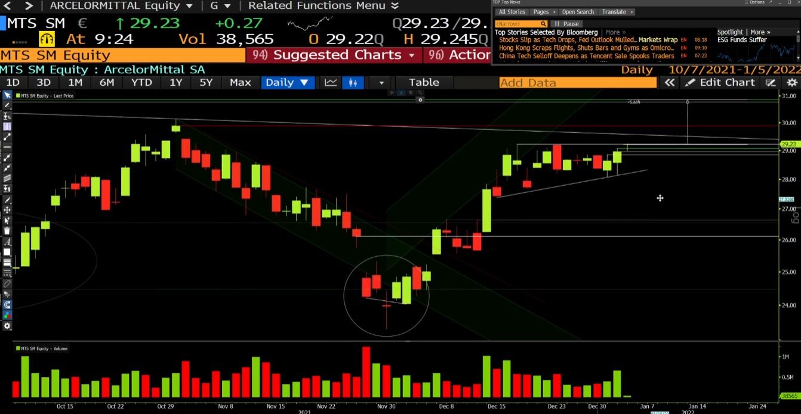The image size is (801, 414).
Task: Open Options menu in Top News window
Action: click(x=753, y=2)
